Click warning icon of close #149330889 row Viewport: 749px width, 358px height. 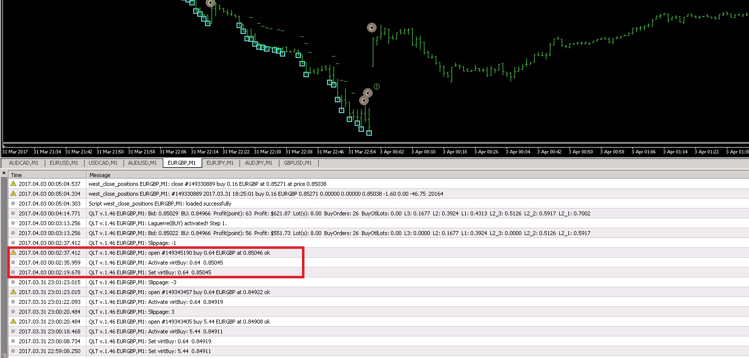pos(13,183)
